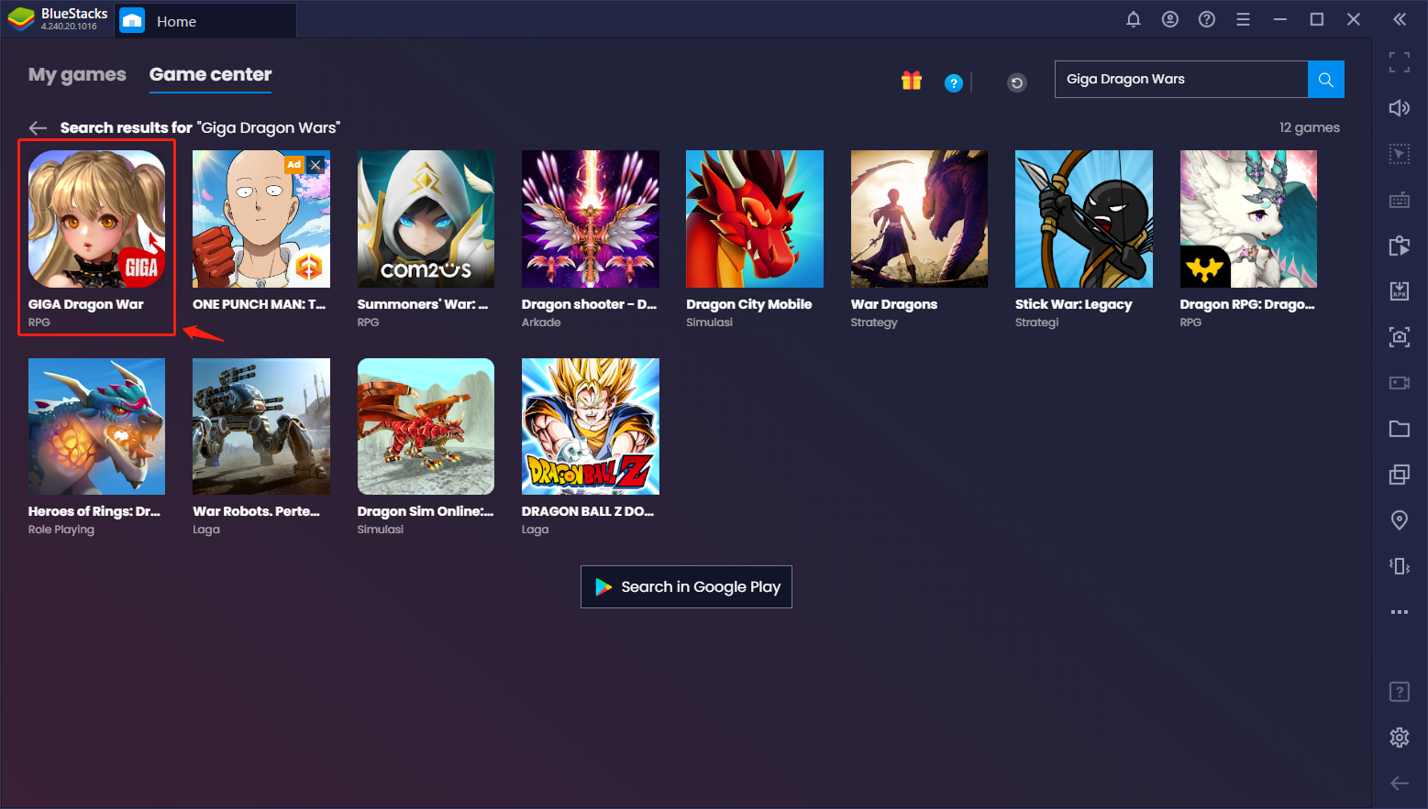Open the hamburger menu in title bar
1428x809 pixels.
(1244, 19)
